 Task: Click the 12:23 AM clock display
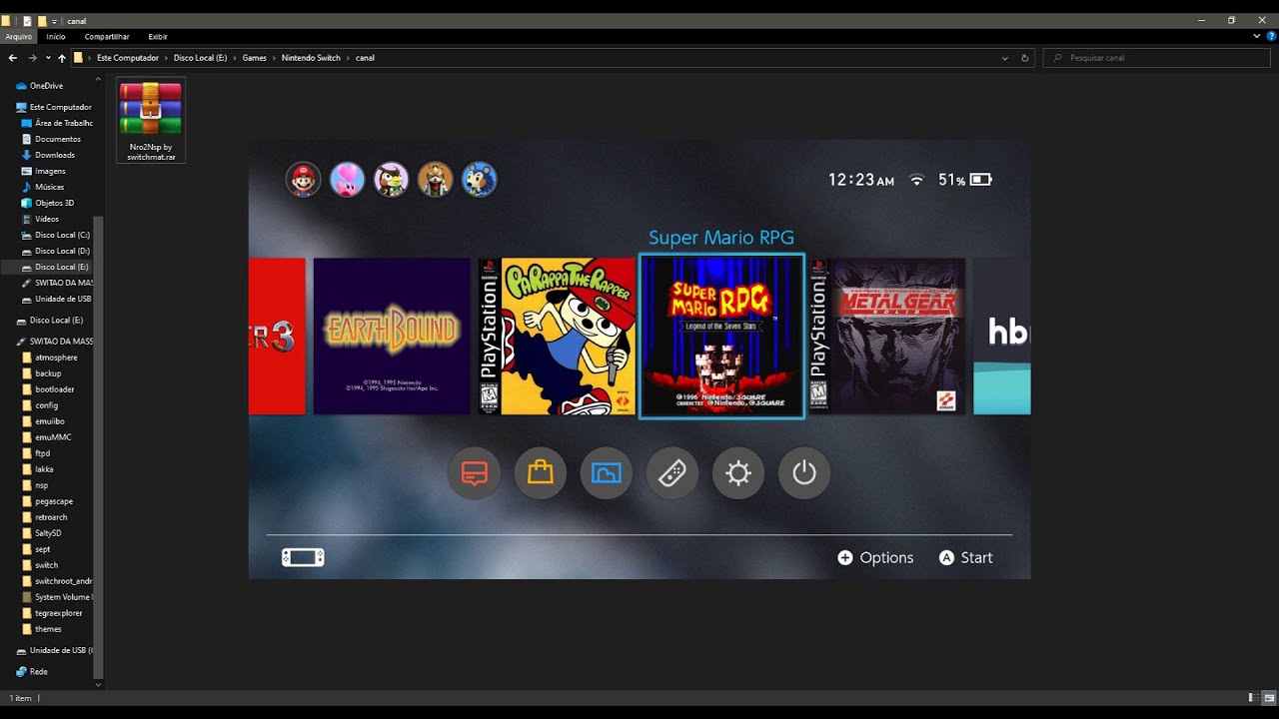(861, 180)
